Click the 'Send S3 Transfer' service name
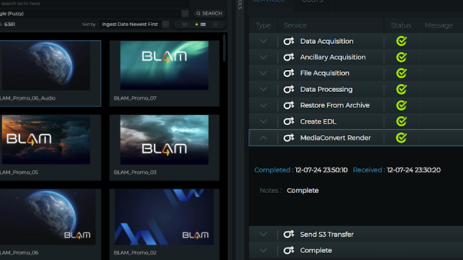Screen dimensions: 463x260 pos(327,234)
